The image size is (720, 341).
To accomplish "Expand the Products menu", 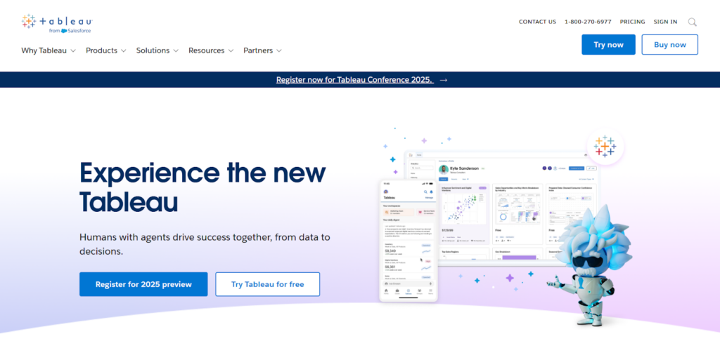I will tap(105, 51).
